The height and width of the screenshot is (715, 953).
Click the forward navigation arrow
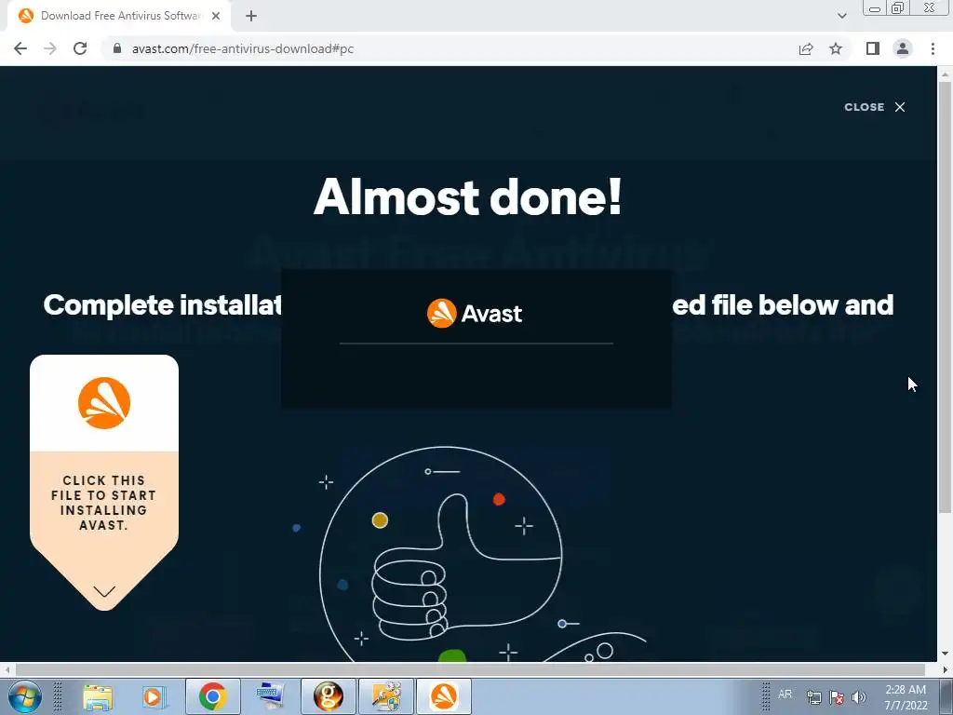pyautogui.click(x=50, y=48)
